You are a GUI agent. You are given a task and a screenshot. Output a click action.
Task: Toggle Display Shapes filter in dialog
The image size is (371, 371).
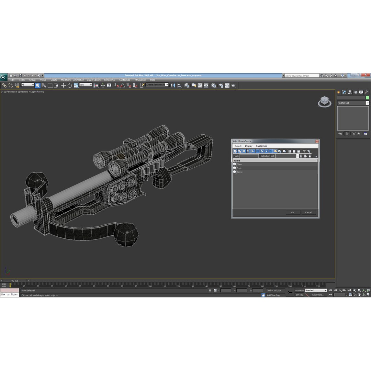pyautogui.click(x=240, y=151)
